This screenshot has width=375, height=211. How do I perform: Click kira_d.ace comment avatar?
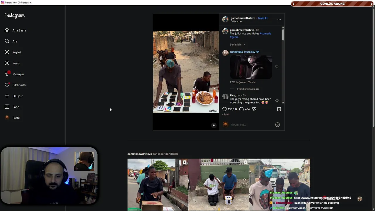225,97
